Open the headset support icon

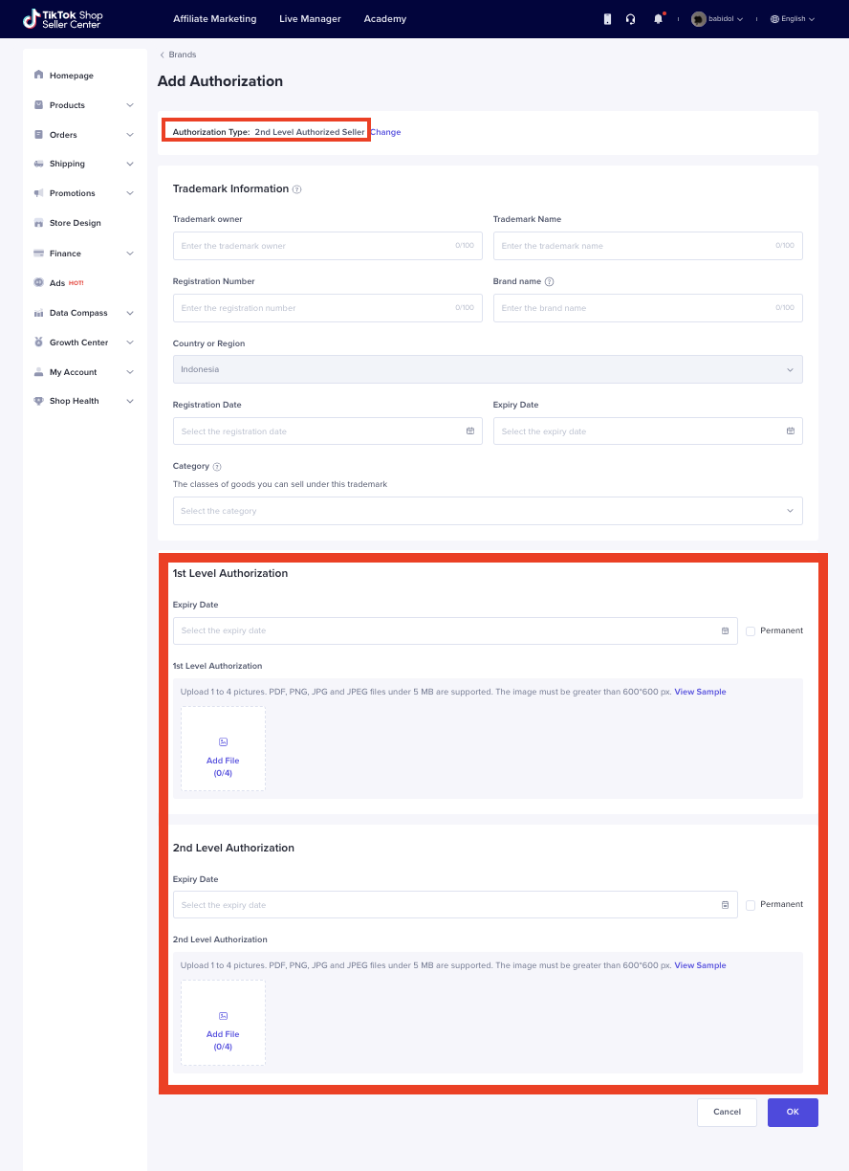click(x=631, y=19)
